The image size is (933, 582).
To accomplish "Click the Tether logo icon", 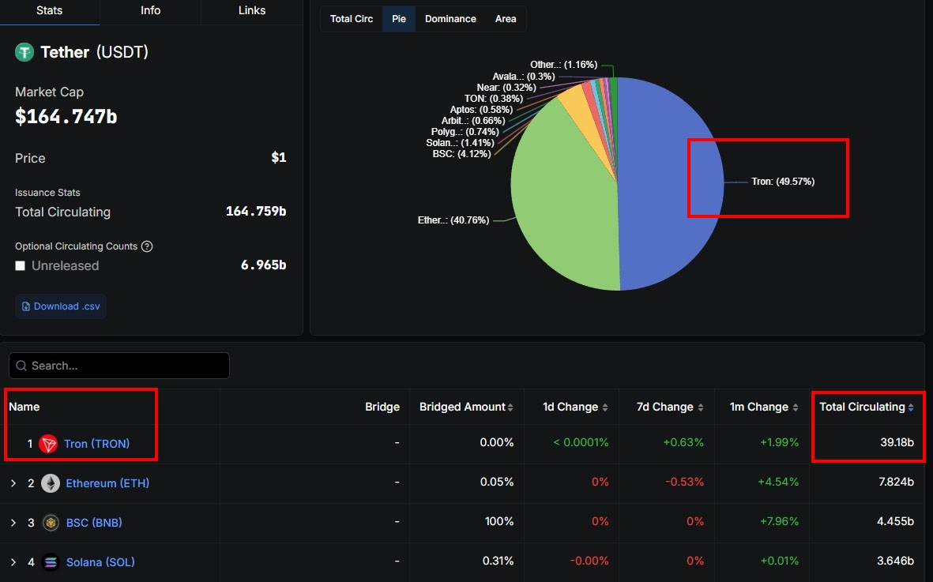I will point(24,52).
